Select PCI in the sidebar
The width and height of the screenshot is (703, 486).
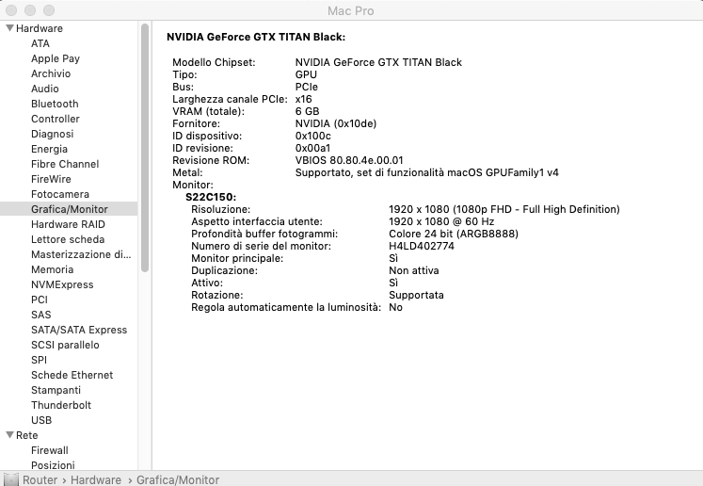(40, 300)
